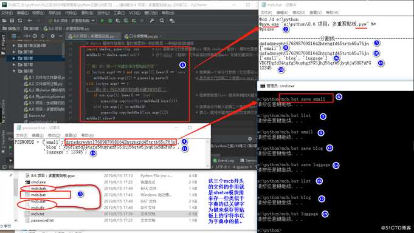Open the 文件 menu in PyCharm

pyautogui.click(x=7, y=13)
